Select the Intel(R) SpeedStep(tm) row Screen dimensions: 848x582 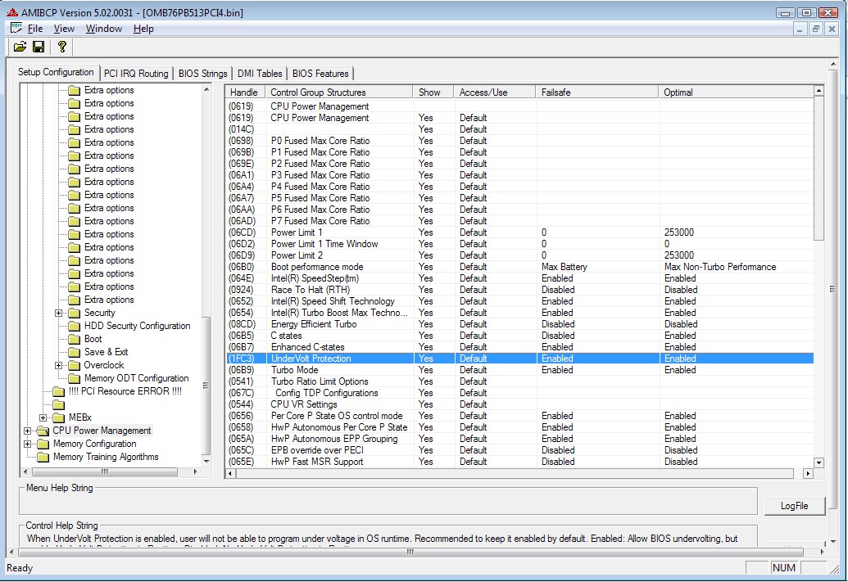(x=519, y=278)
